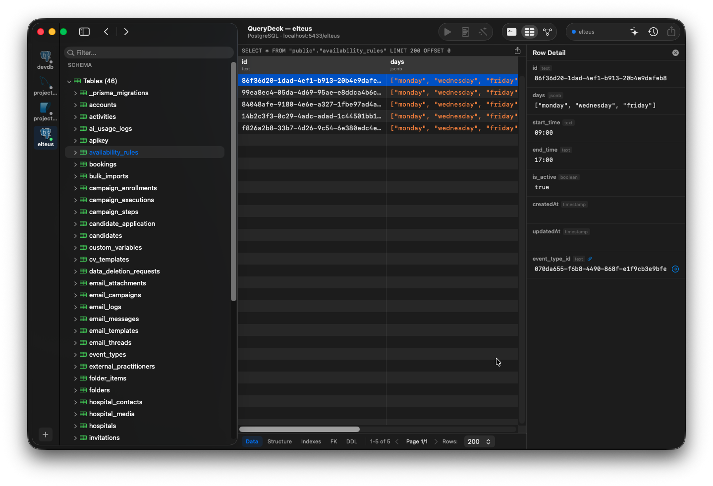
Task: Run the query with play button
Action: coord(447,32)
